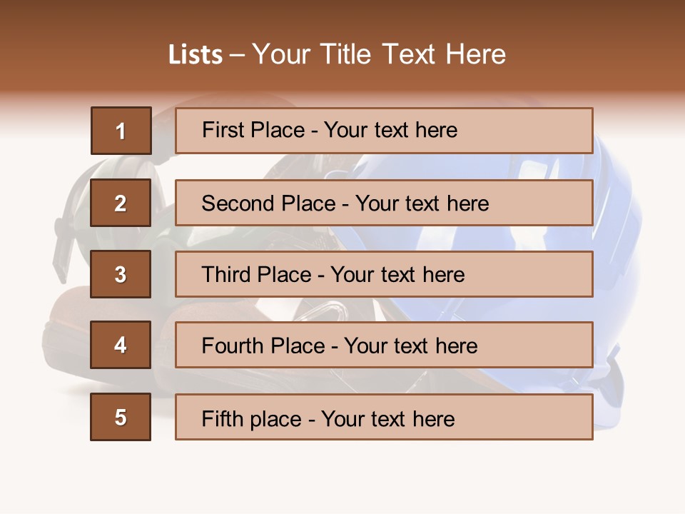Select the number 2 square
Image resolution: width=685 pixels, height=514 pixels.
tap(121, 203)
